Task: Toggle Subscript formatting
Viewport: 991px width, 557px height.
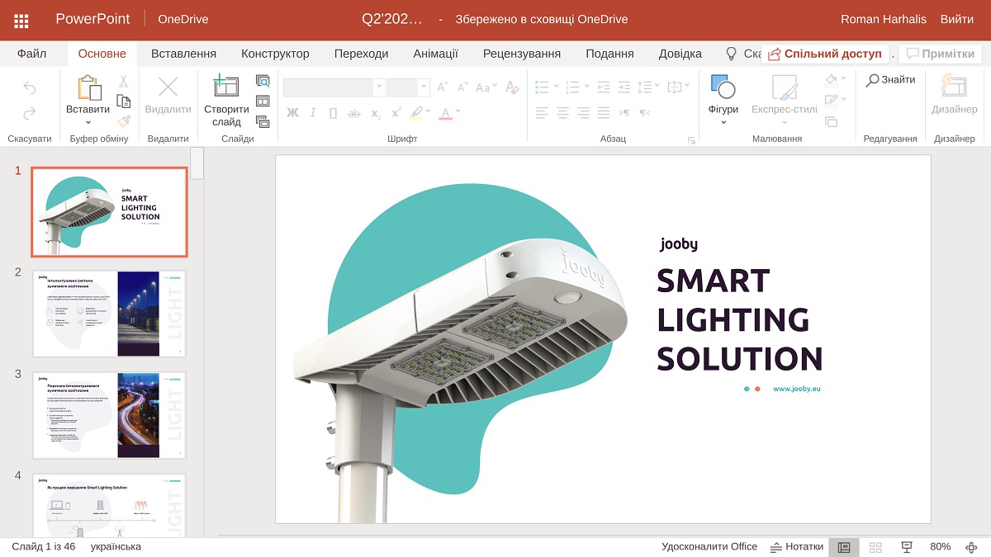Action: 376,114
